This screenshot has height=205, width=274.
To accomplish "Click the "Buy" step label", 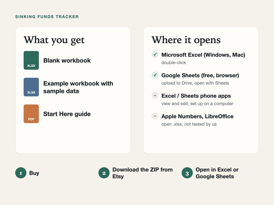I will click(34, 173).
